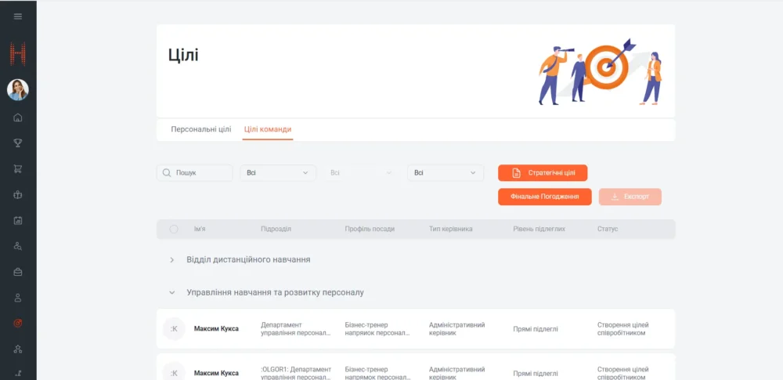The height and width of the screenshot is (380, 783).
Task: Open the first Всі dropdown beside search
Action: click(278, 173)
